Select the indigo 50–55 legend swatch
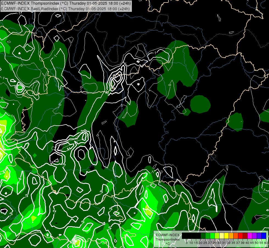269x248 pixels. tap(259, 236)
